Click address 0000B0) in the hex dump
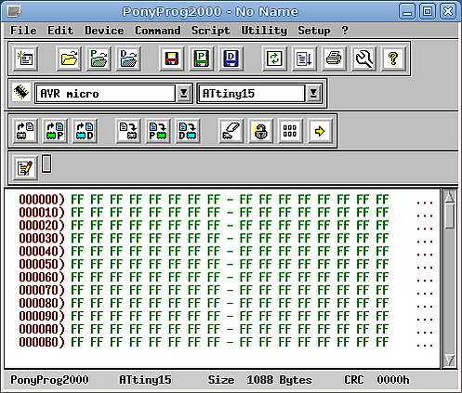 point(42,342)
